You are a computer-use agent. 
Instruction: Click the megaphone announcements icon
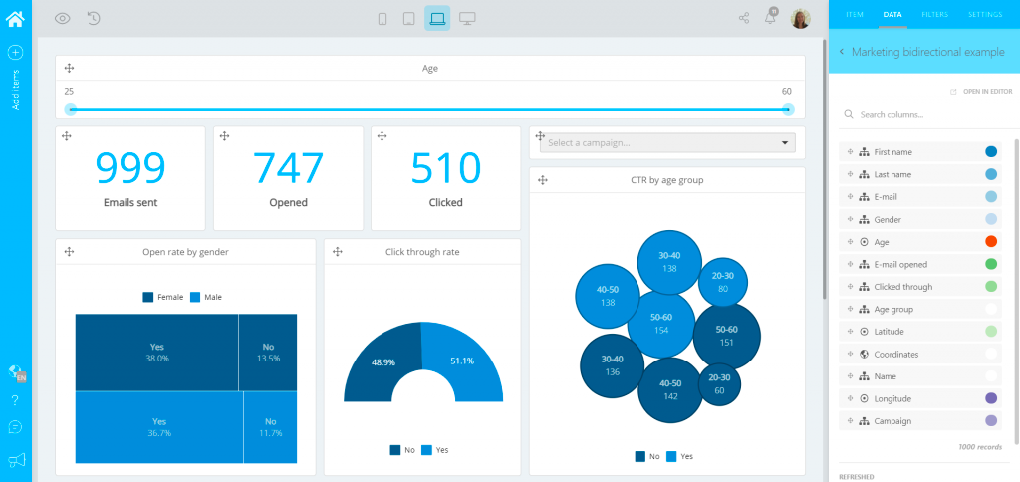[x=15, y=459]
